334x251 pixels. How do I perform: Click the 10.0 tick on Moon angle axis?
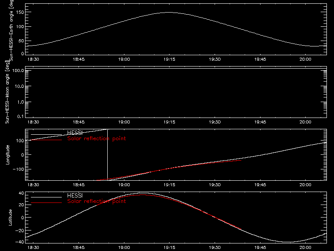pos(19,87)
